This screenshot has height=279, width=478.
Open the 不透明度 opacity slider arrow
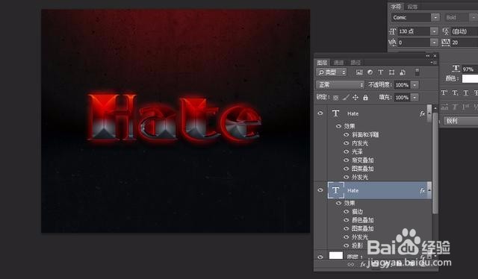(x=415, y=85)
